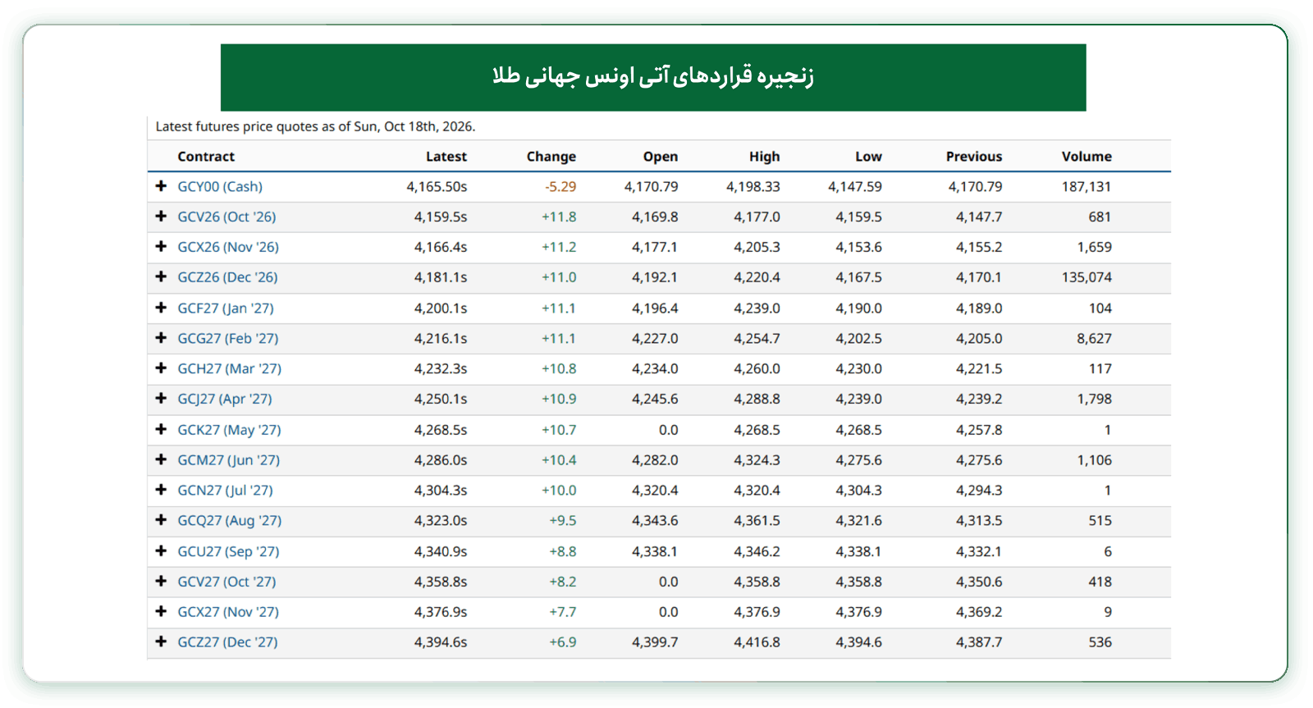
Task: Expand the GCZ27 (Dec '27) plus icon
Action: 161,642
